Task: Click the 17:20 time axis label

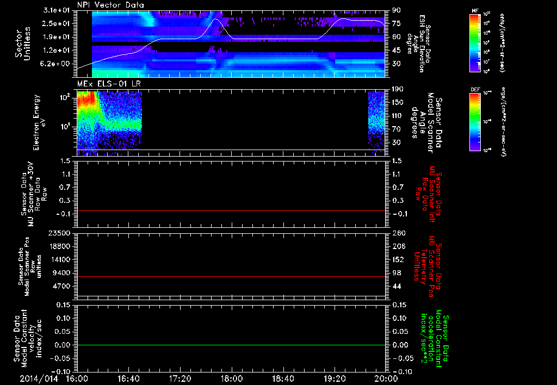Action: [x=180, y=378]
